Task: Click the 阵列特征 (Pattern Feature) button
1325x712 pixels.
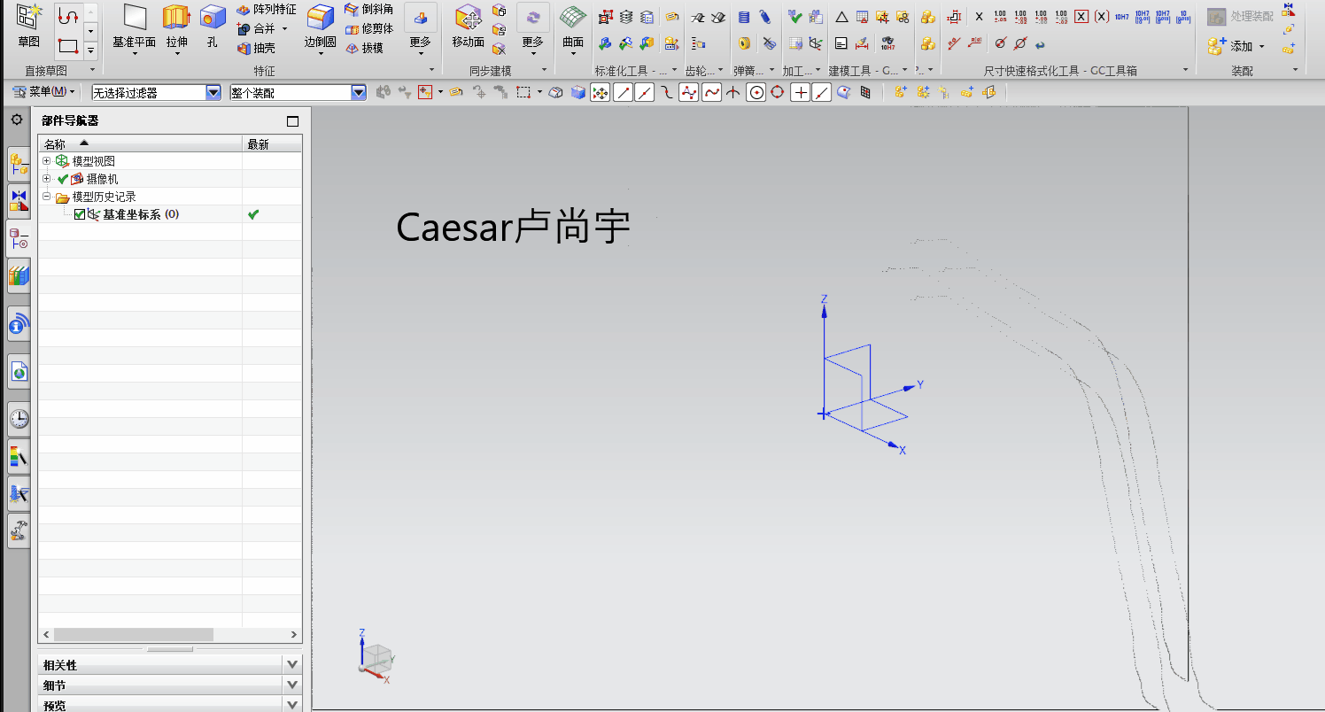Action: [267, 10]
